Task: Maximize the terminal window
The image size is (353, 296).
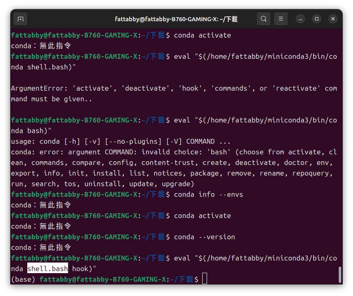Action: click(x=317, y=19)
